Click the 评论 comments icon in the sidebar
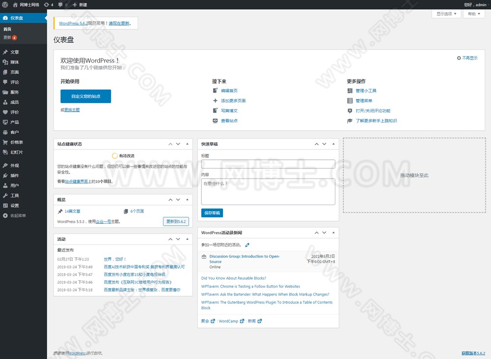491x359 pixels. coord(5,82)
